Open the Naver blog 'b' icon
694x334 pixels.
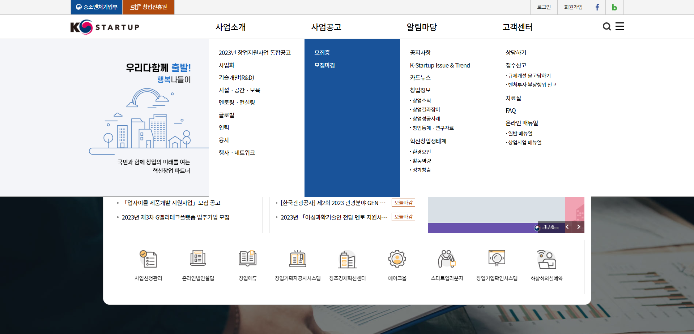[614, 7]
